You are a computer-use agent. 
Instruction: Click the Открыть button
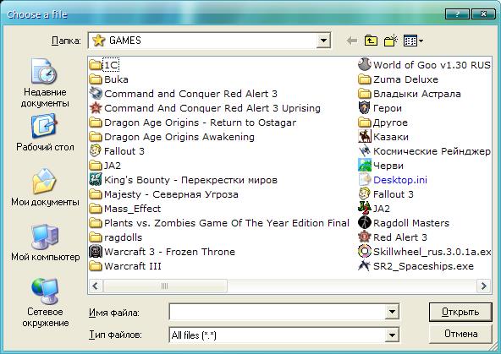(x=460, y=312)
